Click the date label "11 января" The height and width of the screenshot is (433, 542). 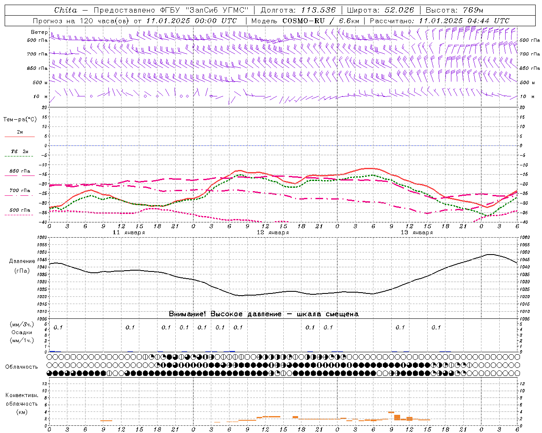pos(129,233)
